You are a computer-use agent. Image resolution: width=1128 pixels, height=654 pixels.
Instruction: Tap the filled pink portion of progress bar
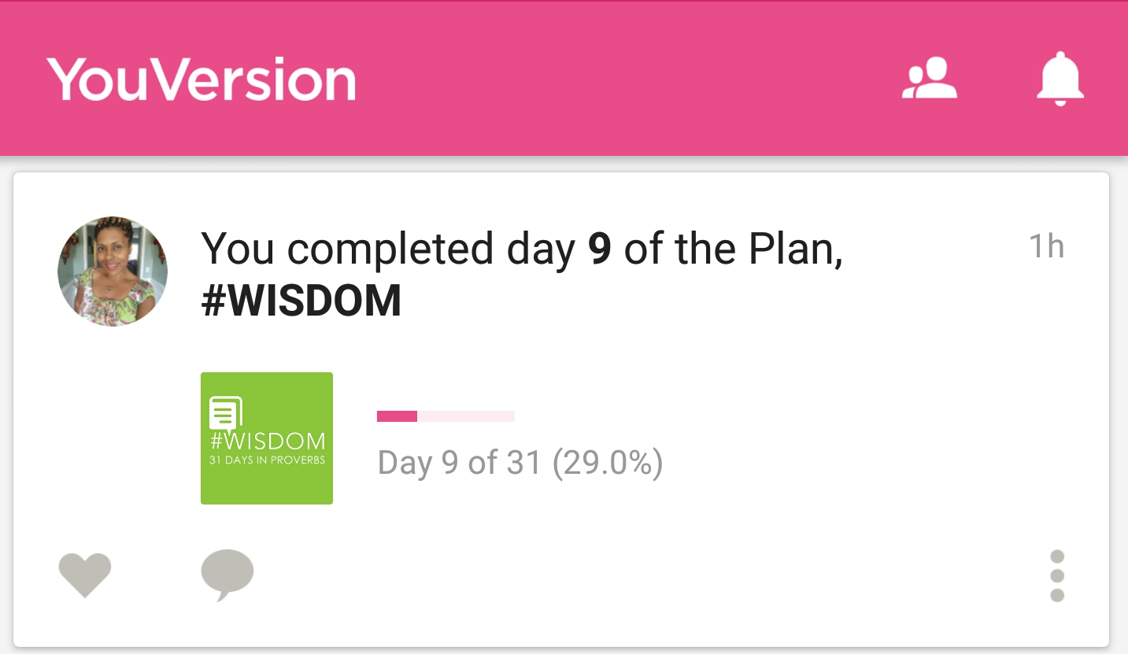tap(397, 416)
